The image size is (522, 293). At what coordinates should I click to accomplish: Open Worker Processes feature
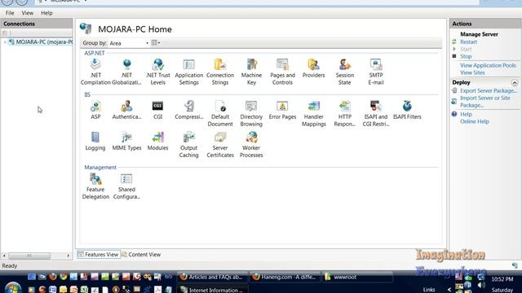coord(251,145)
